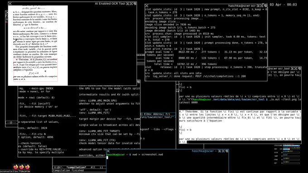Click first title-bar icon of the ocr_tool terminal
The width and height of the screenshot is (308, 173).
(292, 69)
